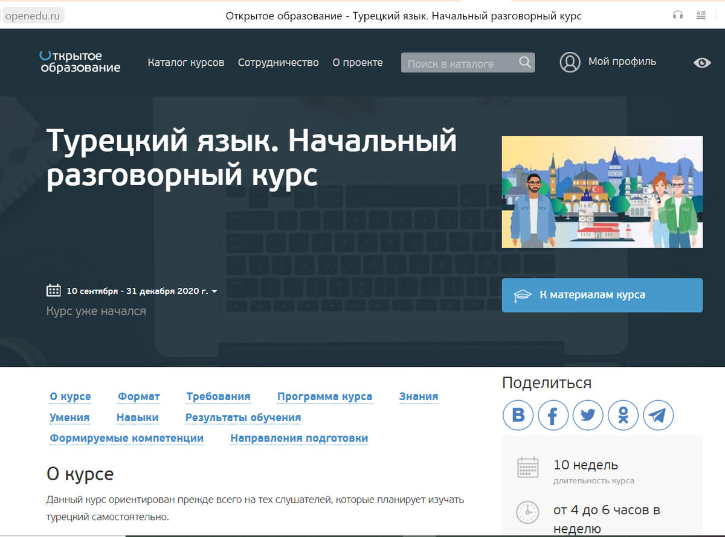725x537 pixels.
Task: Send the course link via the Telegram icon
Action: point(658,415)
